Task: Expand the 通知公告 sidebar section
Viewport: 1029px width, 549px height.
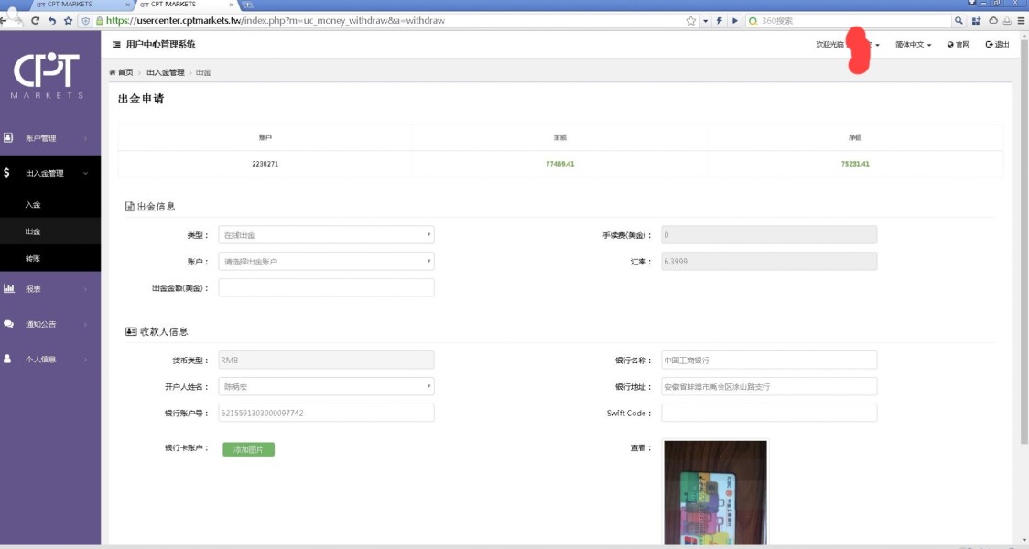Action: pos(50,324)
